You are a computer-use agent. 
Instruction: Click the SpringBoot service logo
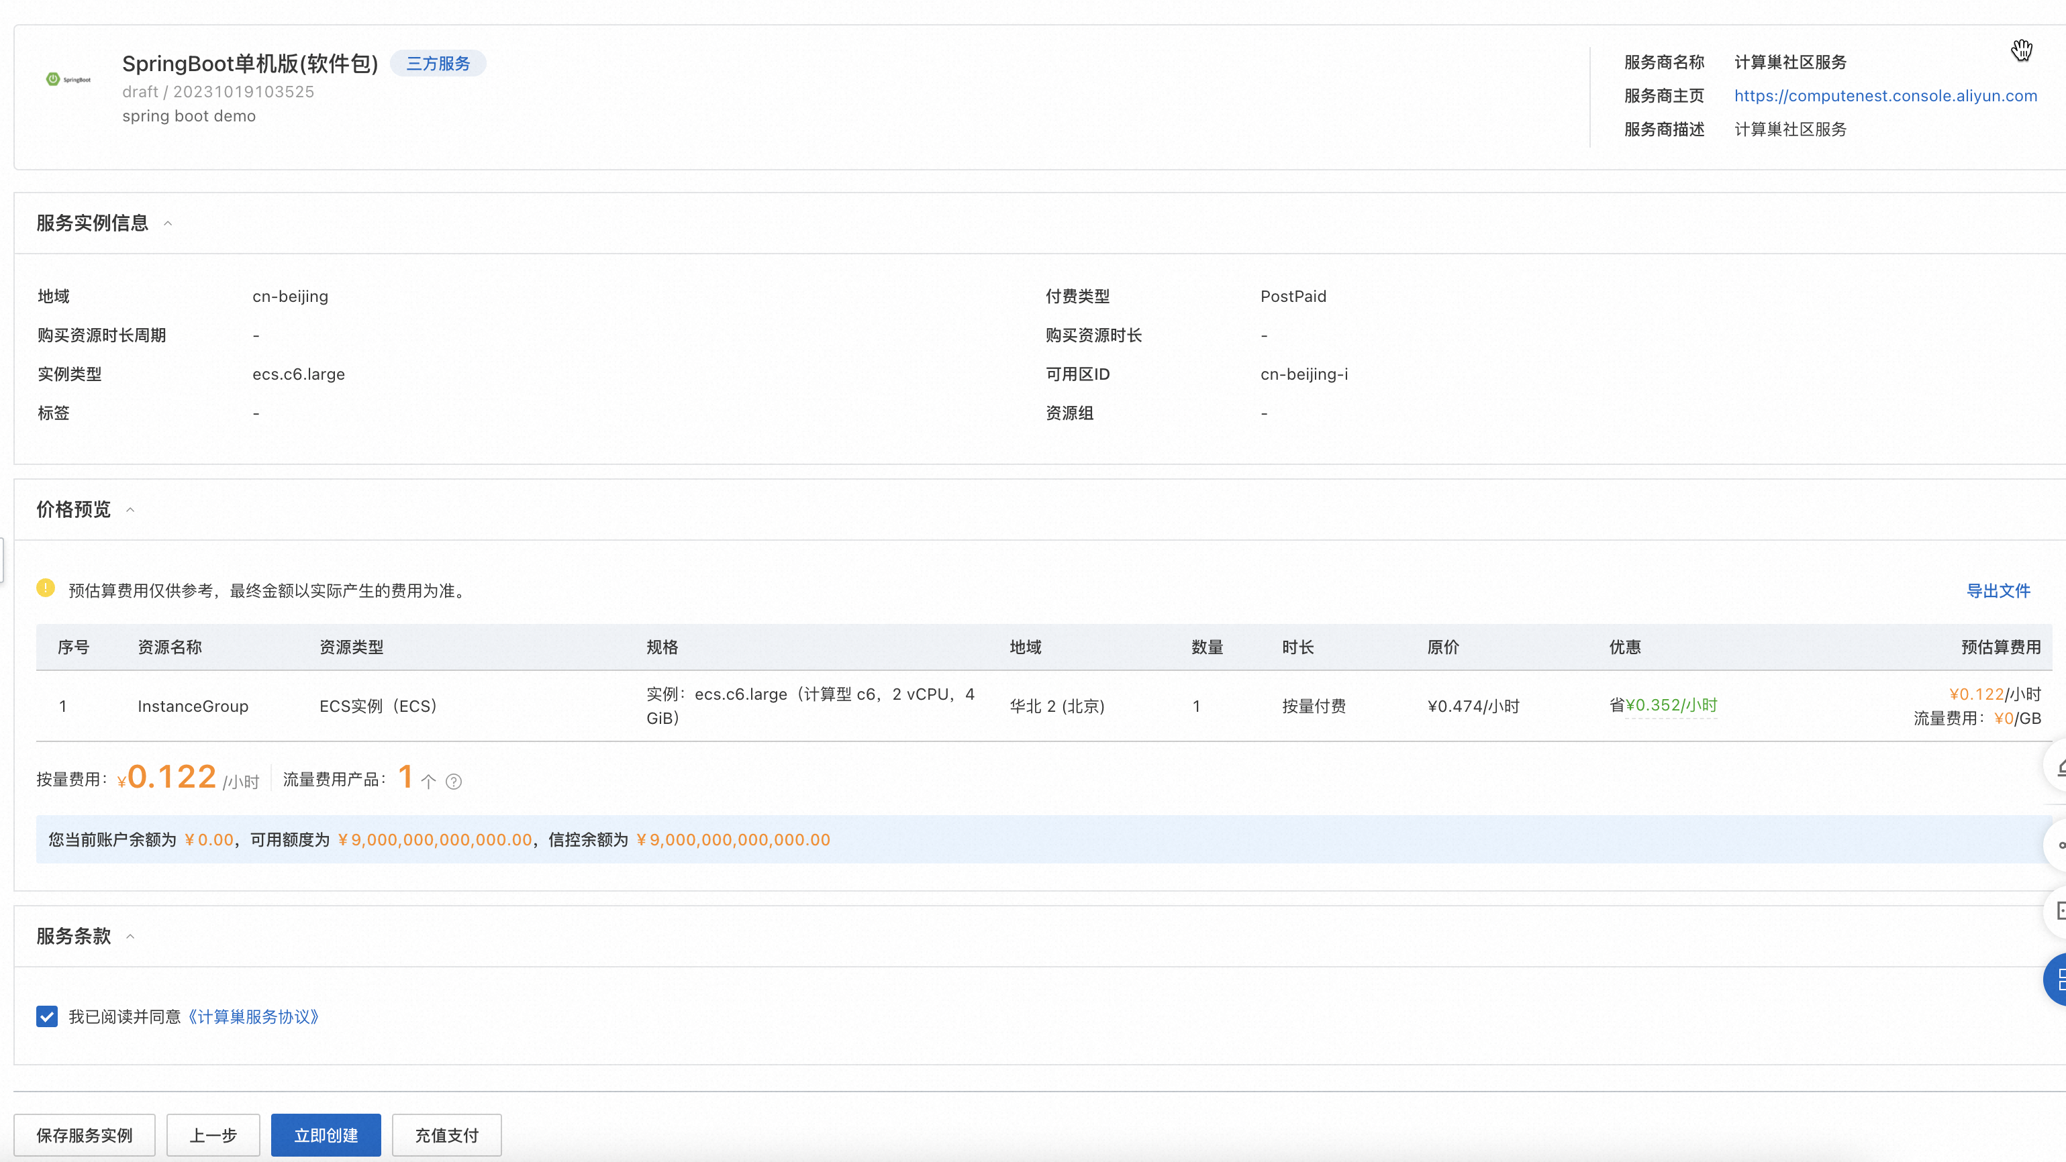click(x=68, y=79)
